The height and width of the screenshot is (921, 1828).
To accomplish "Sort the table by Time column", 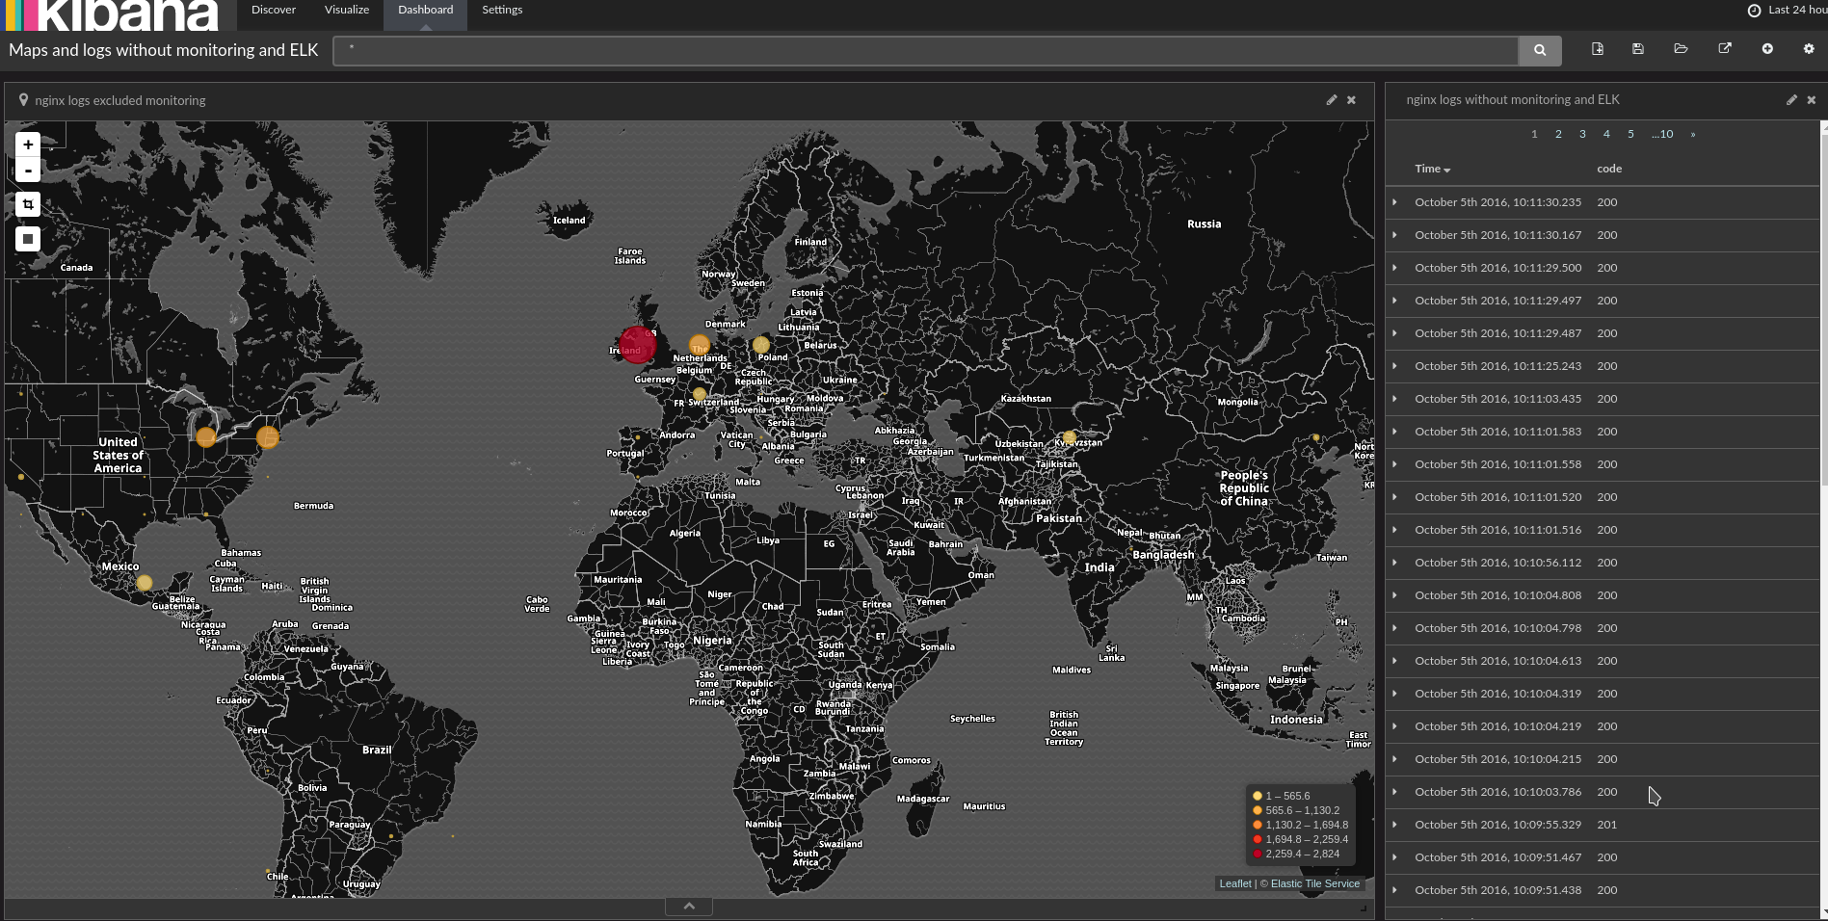I will [1432, 169].
